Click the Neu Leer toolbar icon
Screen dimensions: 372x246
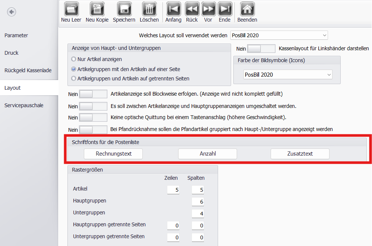coord(71,9)
